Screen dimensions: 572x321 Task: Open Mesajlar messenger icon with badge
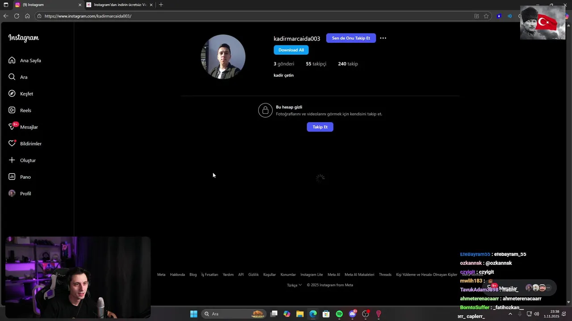[12, 127]
